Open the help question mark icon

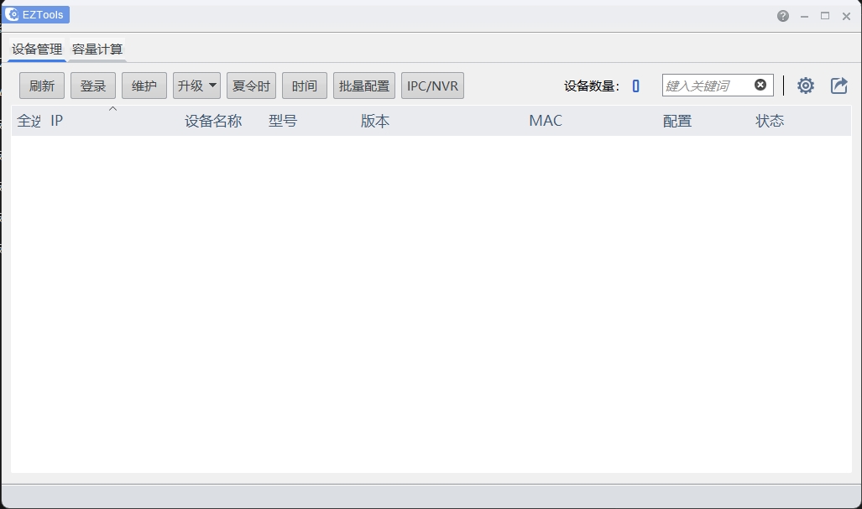783,16
